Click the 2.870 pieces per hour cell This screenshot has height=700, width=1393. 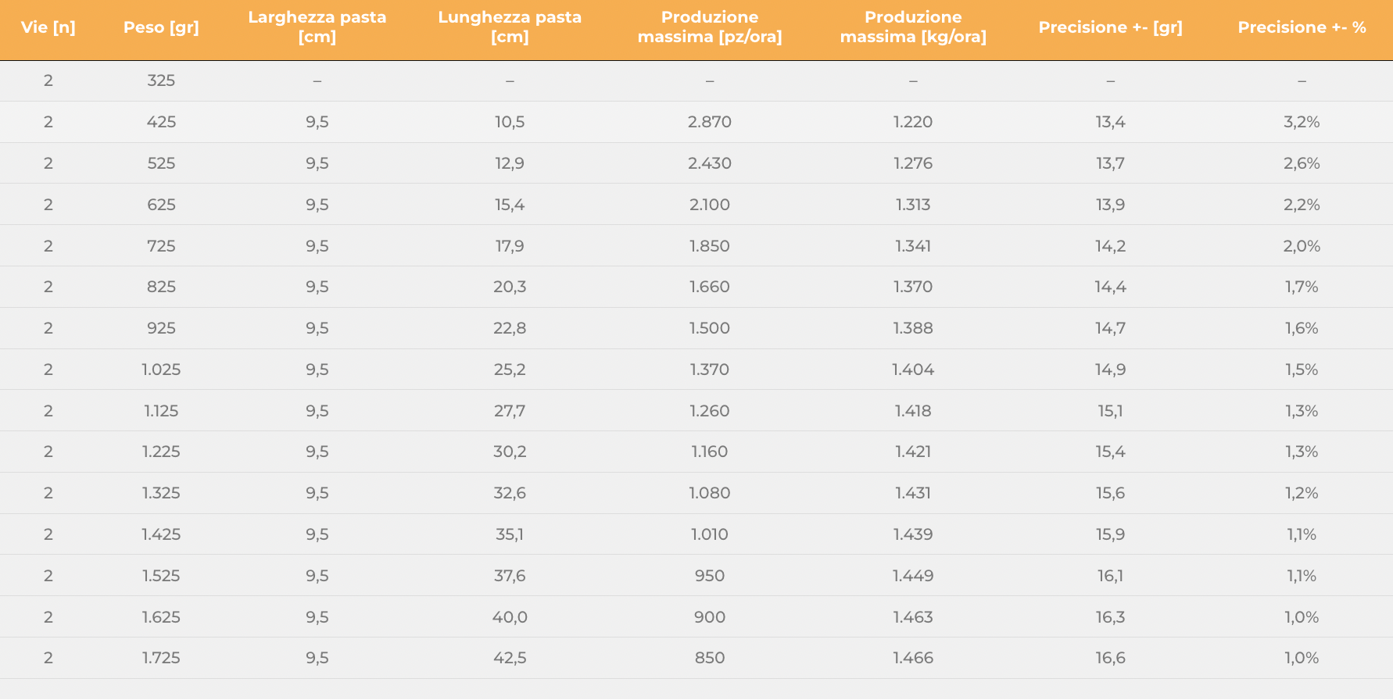point(710,122)
